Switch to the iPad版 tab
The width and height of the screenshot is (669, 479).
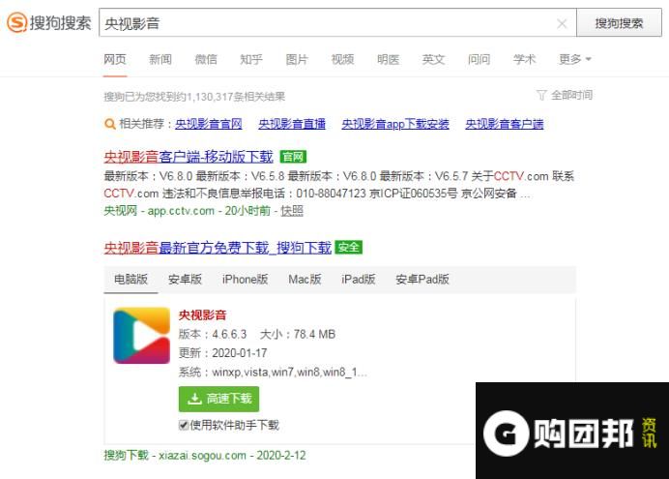click(x=359, y=280)
